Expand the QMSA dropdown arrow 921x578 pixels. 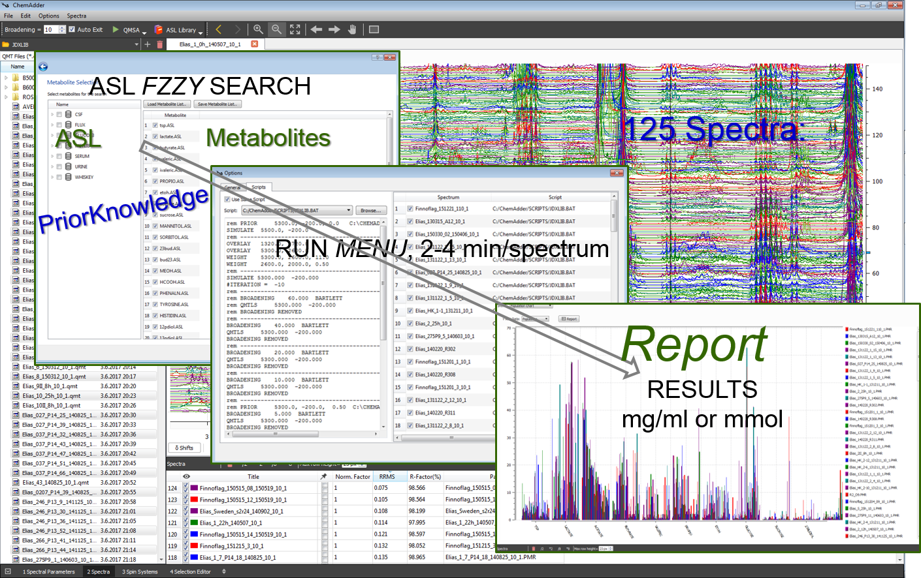(144, 31)
